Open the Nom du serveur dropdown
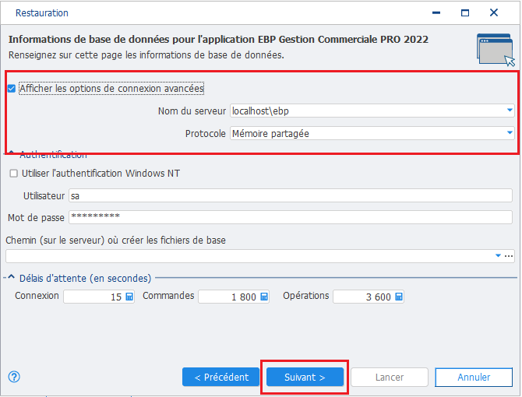522x397 pixels. coord(510,110)
